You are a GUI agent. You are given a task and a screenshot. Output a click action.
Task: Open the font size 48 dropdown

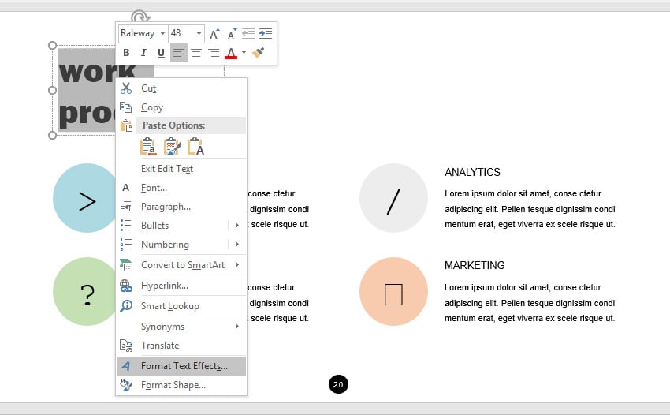click(x=199, y=34)
